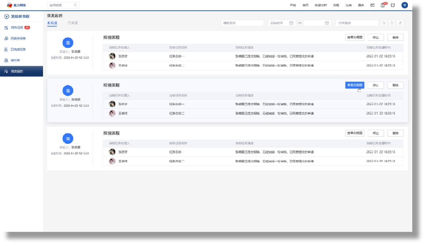Click 终止 on the first 报销流程 card
The image size is (425, 245).
[376, 37]
